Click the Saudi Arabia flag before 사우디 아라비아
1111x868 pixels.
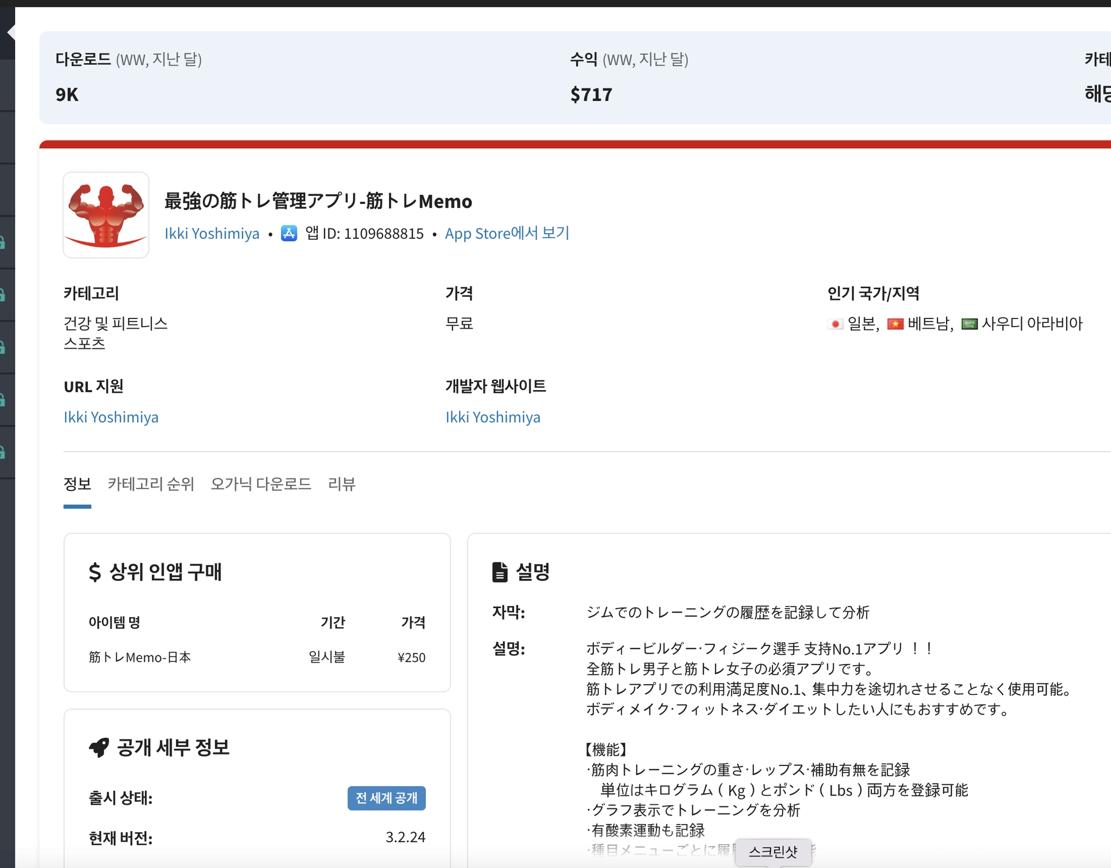tap(969, 324)
